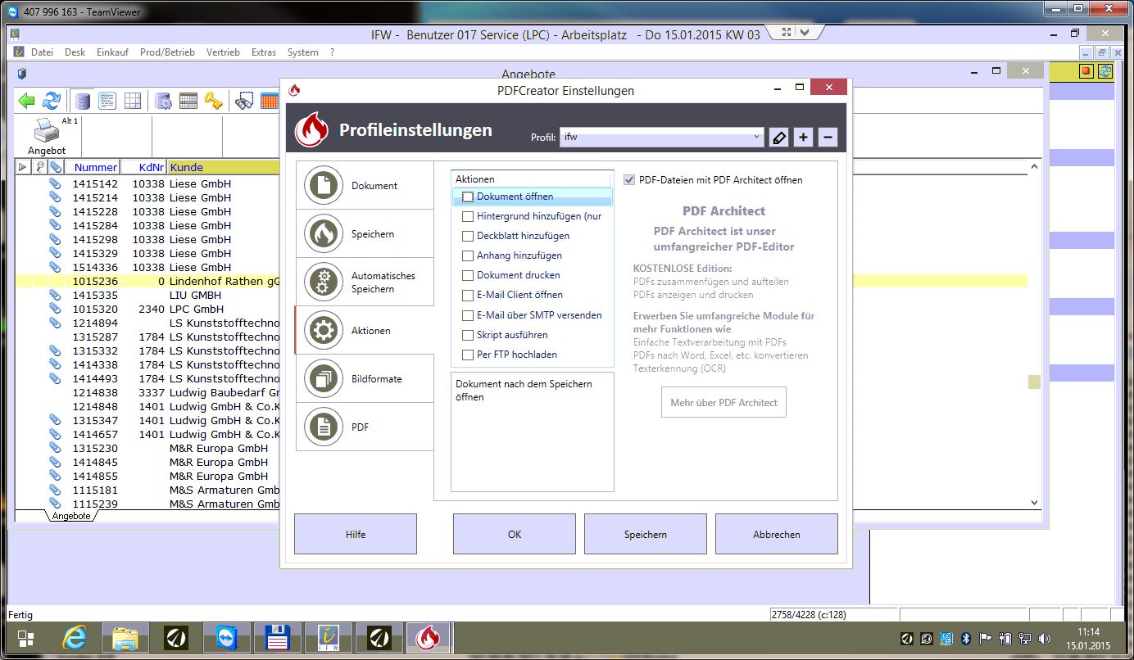Enable the Dokument drucken checkbox
This screenshot has height=660, width=1134.
pos(468,276)
